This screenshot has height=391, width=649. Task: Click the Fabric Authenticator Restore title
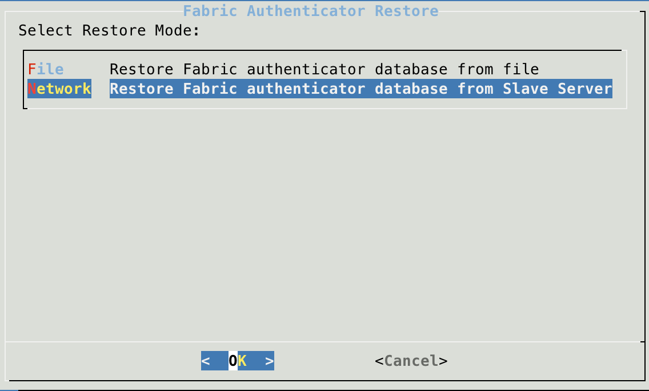(x=311, y=11)
